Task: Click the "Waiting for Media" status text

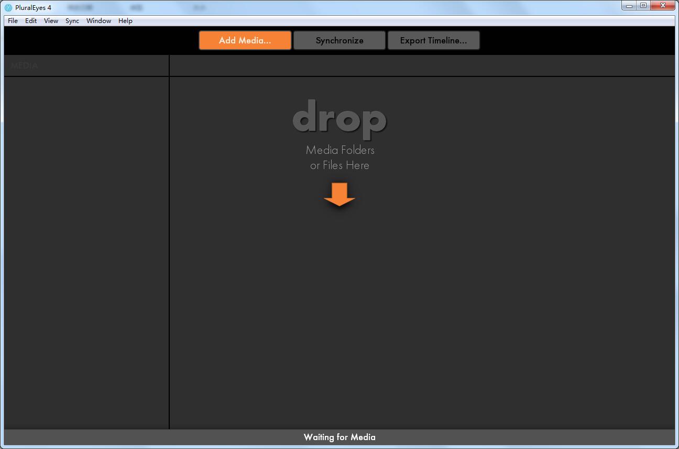Action: pos(340,437)
